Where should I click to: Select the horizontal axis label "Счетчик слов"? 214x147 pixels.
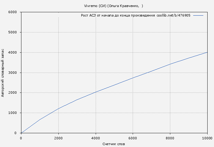[x=114, y=144]
